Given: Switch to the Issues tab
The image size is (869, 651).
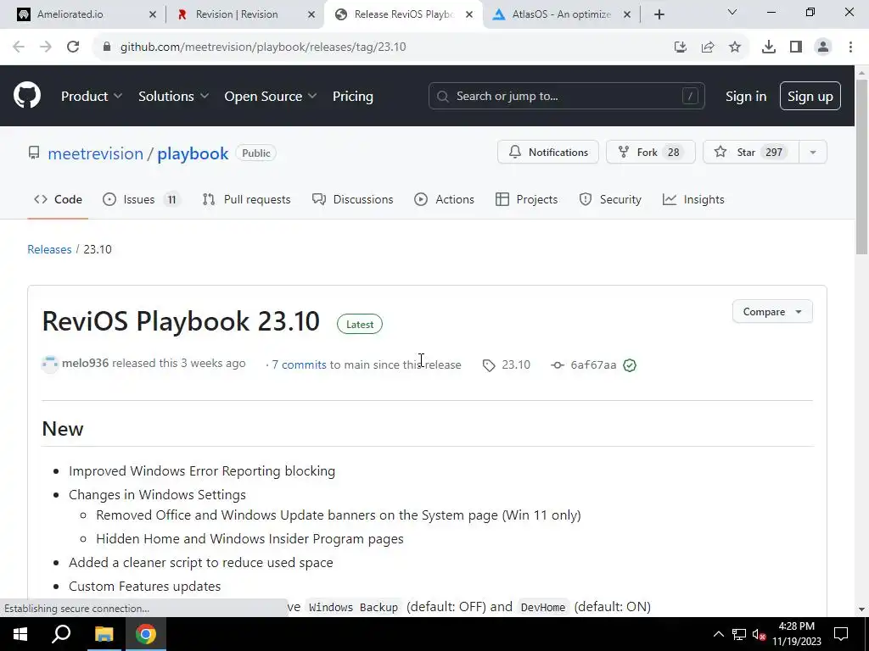Looking at the screenshot, I should point(142,199).
